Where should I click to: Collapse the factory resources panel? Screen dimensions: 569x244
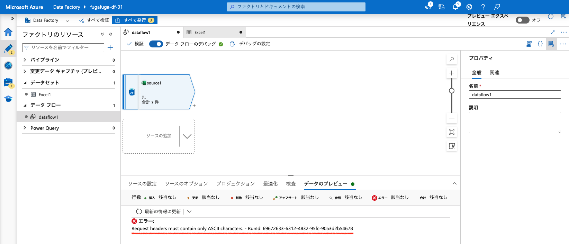[111, 34]
